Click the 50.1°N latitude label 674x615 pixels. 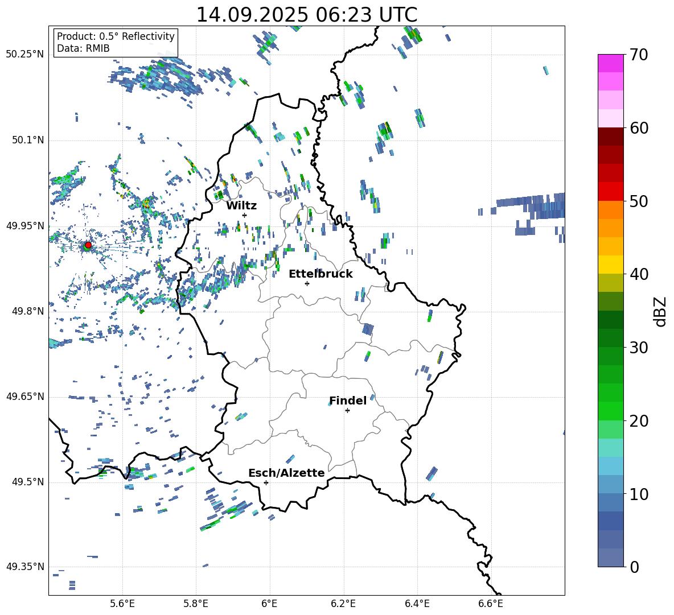point(28,140)
